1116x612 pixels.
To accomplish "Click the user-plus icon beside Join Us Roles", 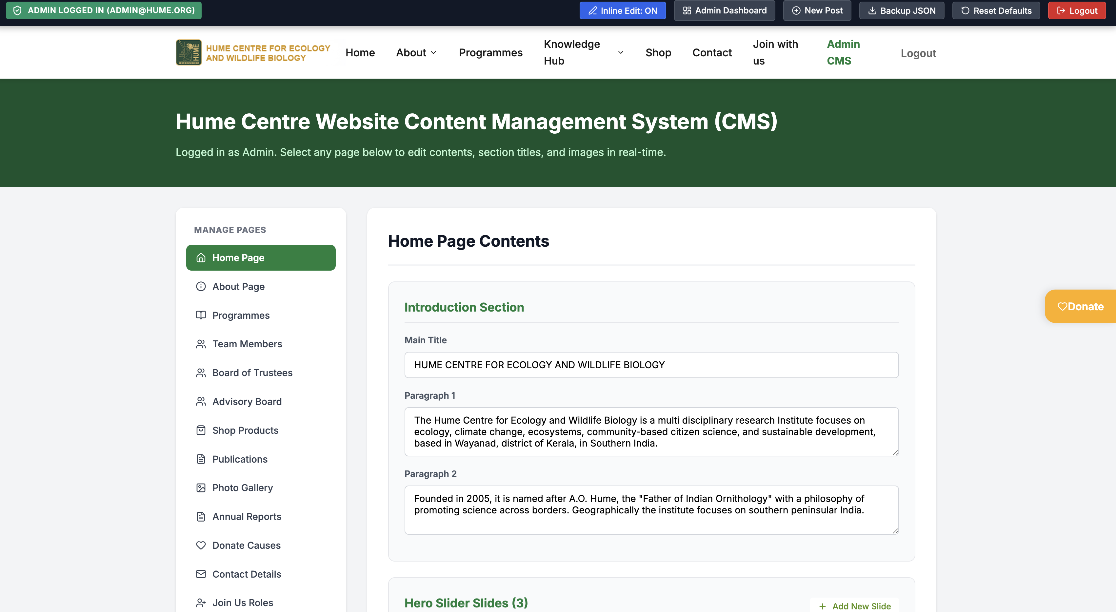I will coord(201,603).
